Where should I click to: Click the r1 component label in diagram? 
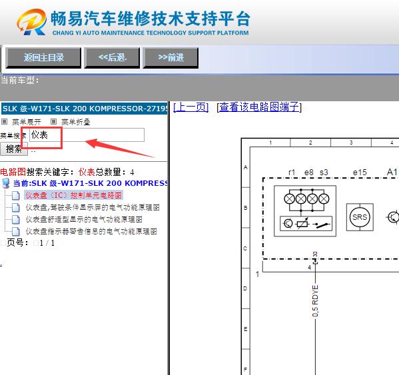pos(292,173)
